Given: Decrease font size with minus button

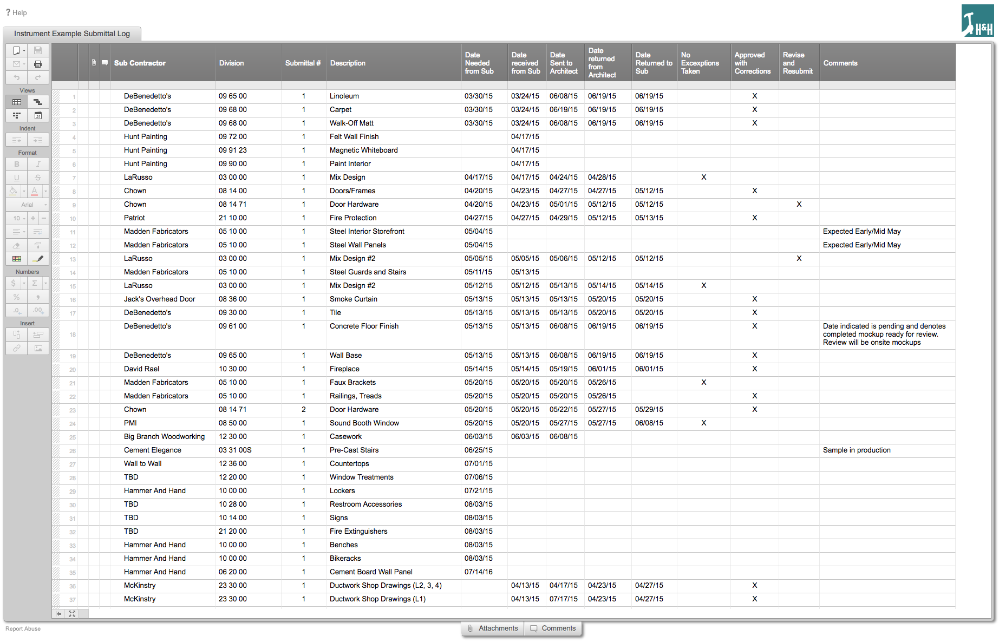Looking at the screenshot, I should coord(44,218).
